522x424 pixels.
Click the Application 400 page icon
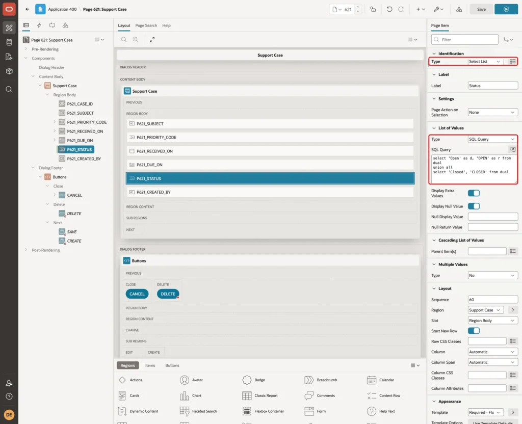coord(40,9)
